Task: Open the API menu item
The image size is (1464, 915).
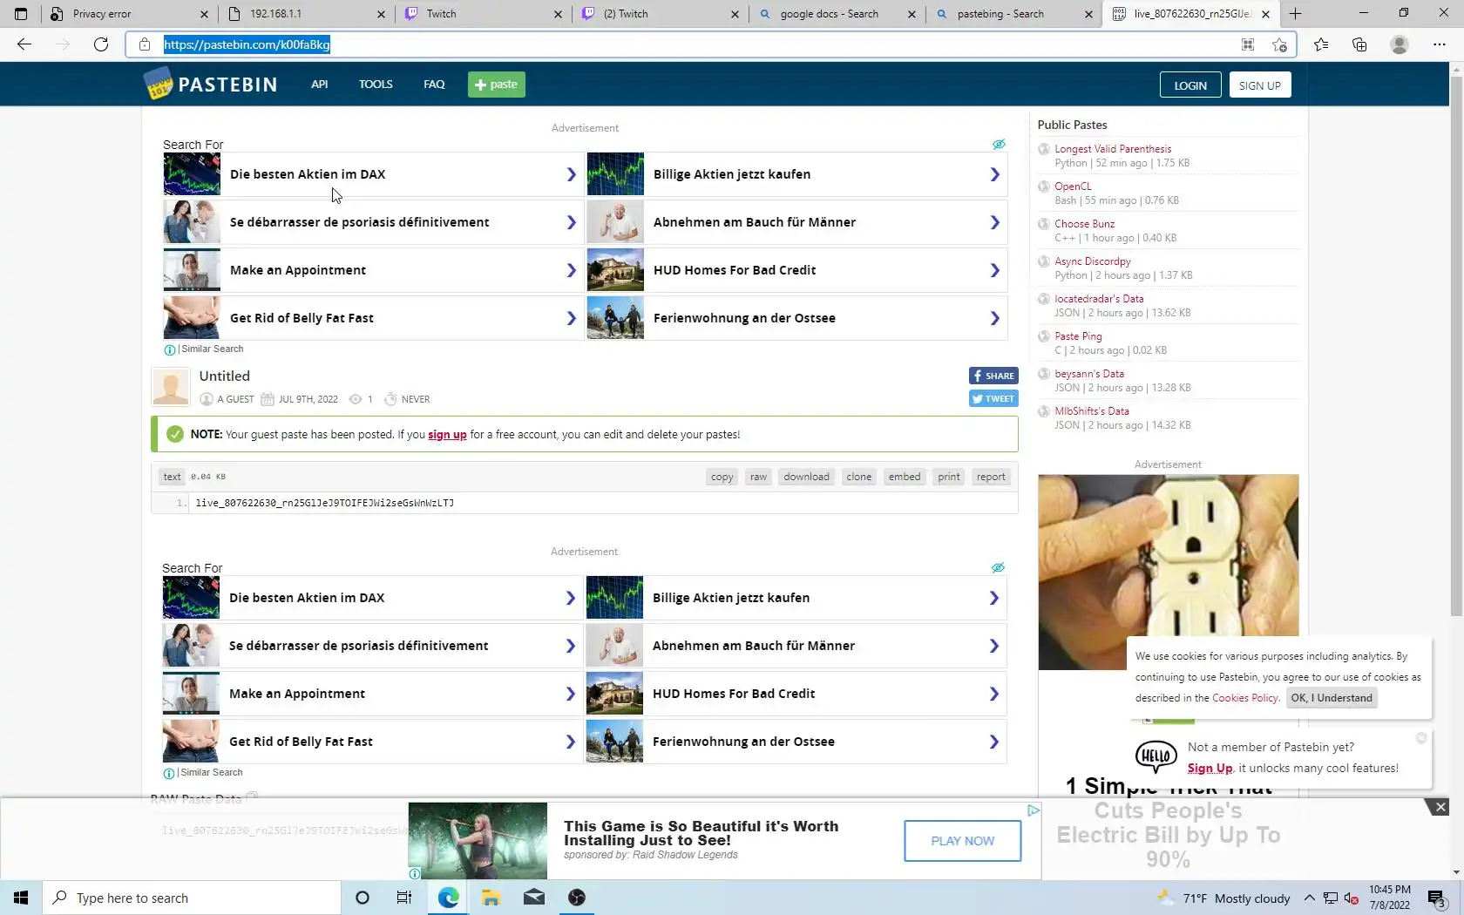Action: [320, 85]
